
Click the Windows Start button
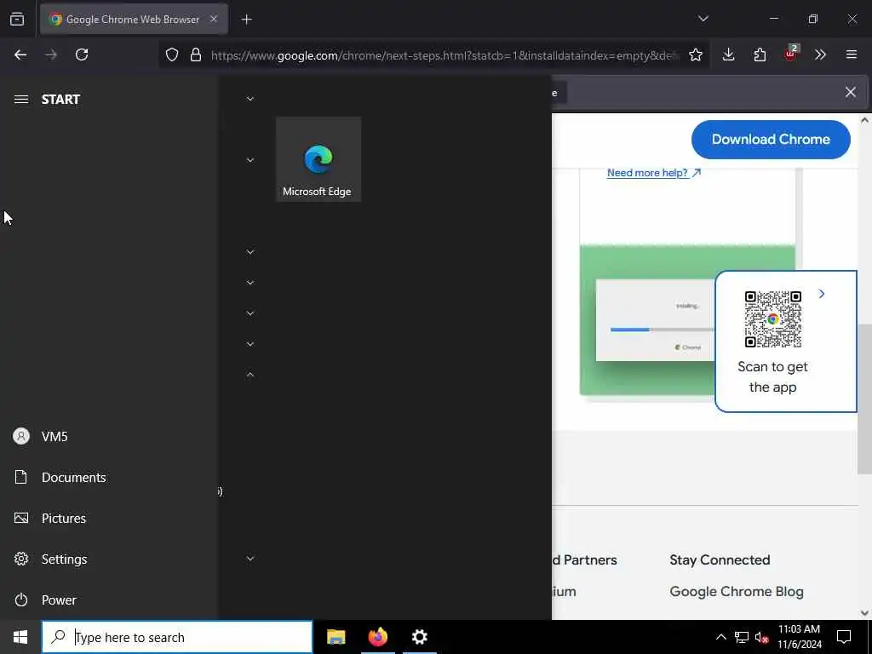click(x=20, y=637)
